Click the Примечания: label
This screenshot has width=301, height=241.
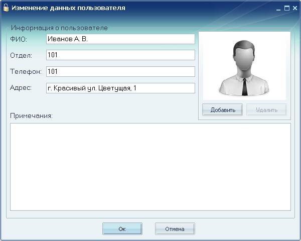click(31, 115)
